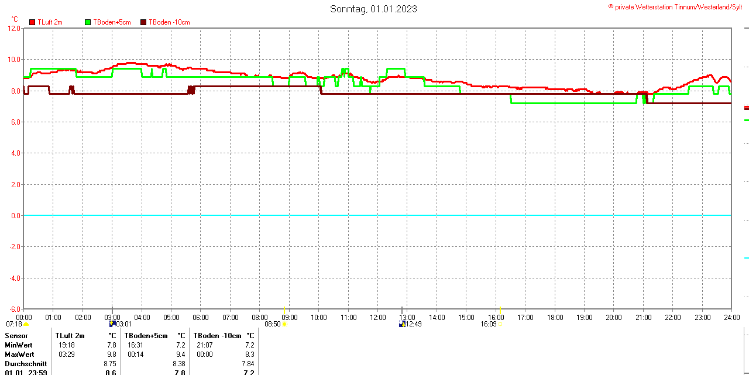Click the sunset icon beside 16:09
Image resolution: width=749 pixels, height=375 pixels.
pos(500,324)
